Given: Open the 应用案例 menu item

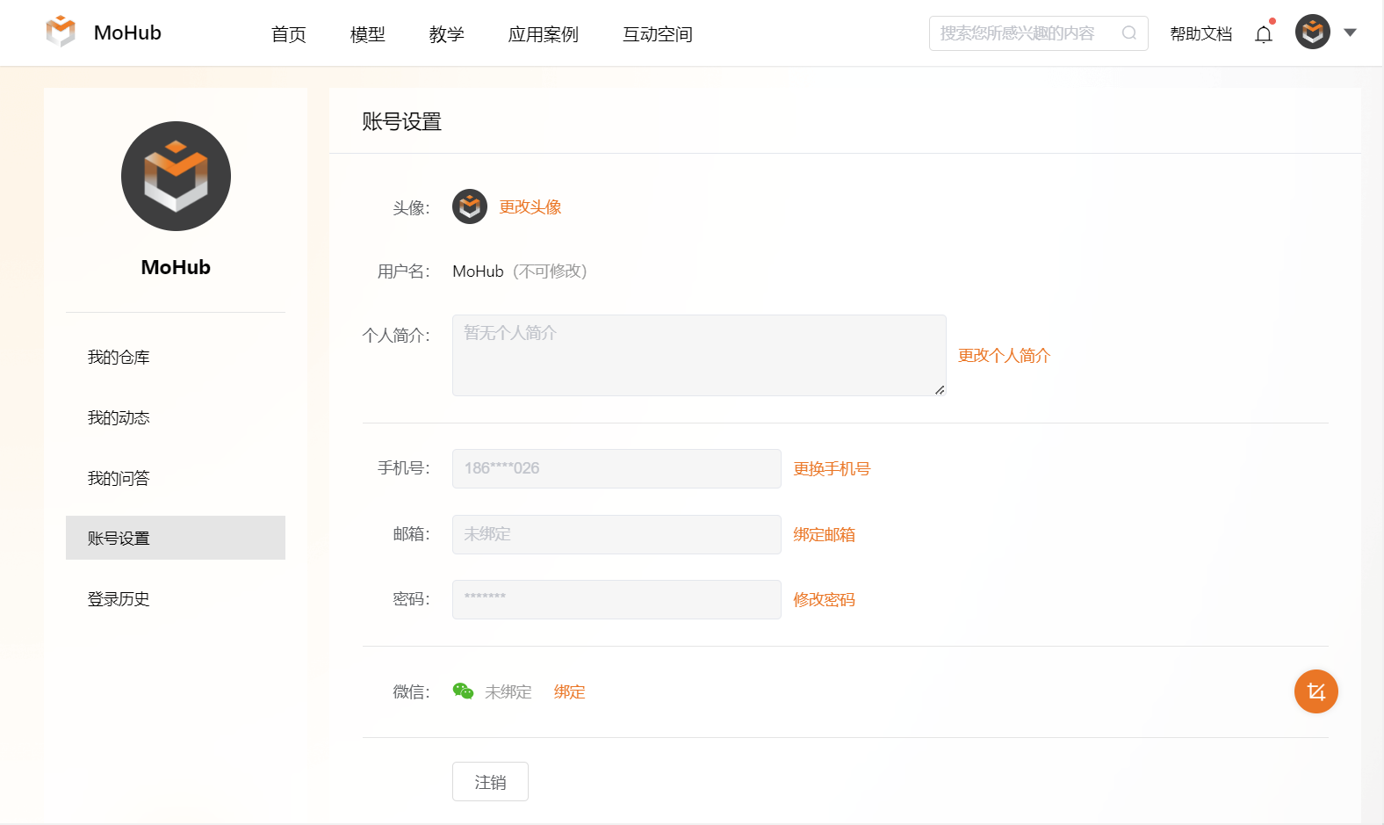Looking at the screenshot, I should point(543,34).
